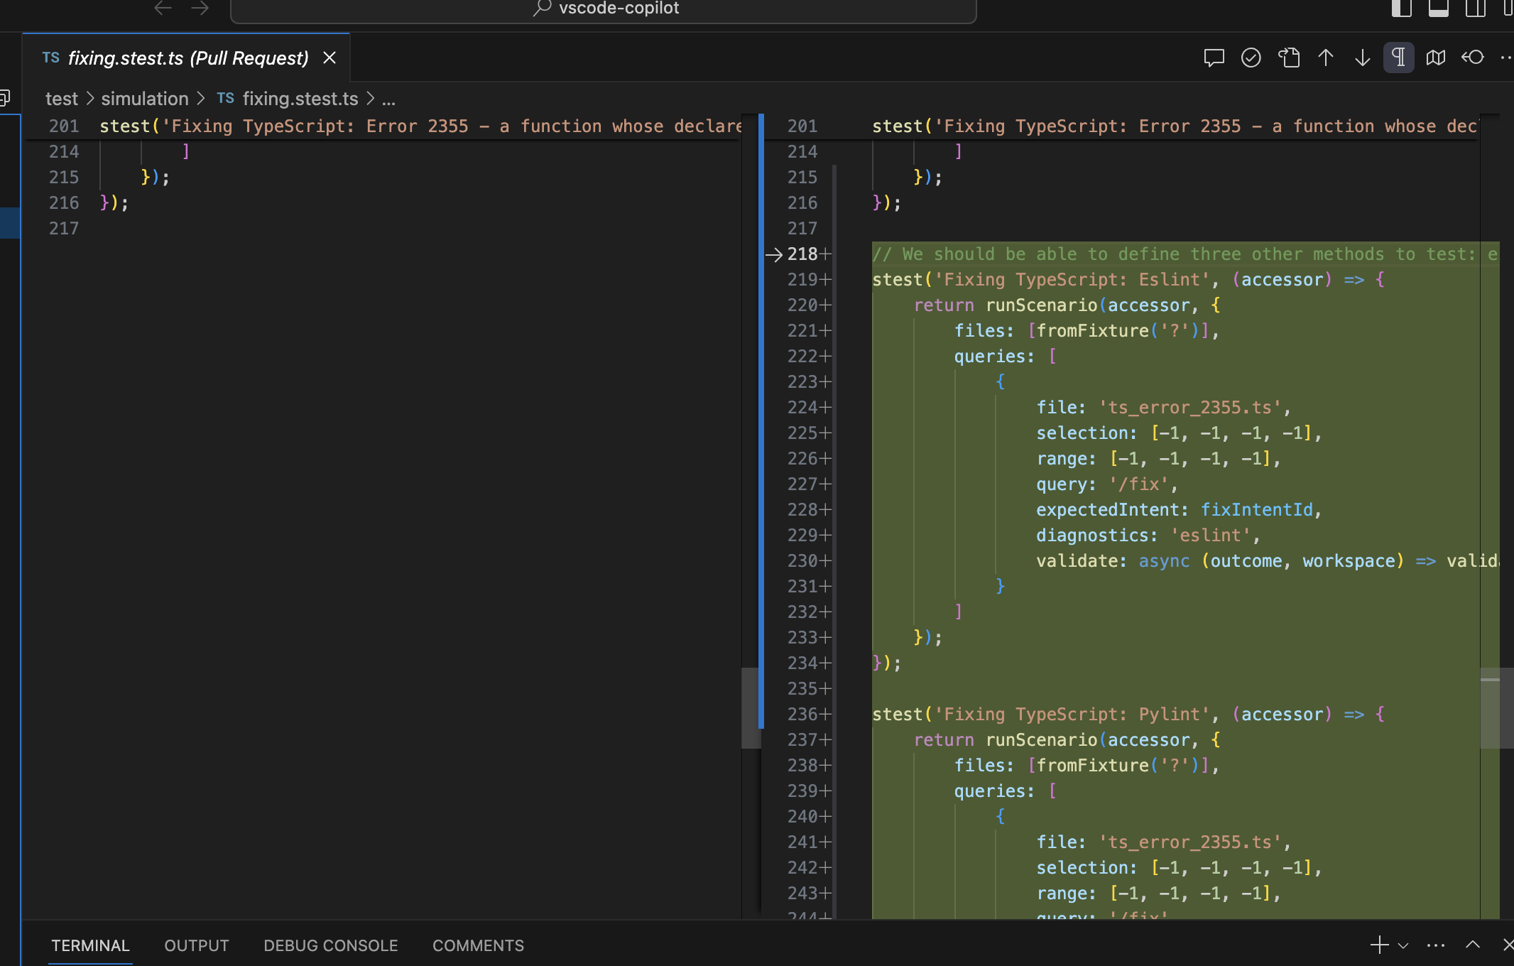Click line number 216 in left editor

tap(64, 203)
